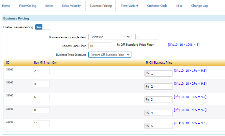Focus the Buy Minimum Qty field containing 10

click(x=41, y=123)
